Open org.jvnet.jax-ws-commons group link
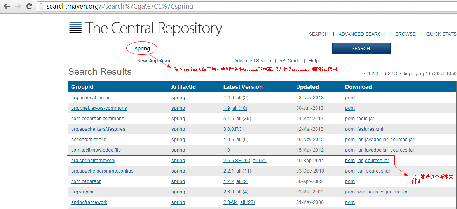 point(99,108)
